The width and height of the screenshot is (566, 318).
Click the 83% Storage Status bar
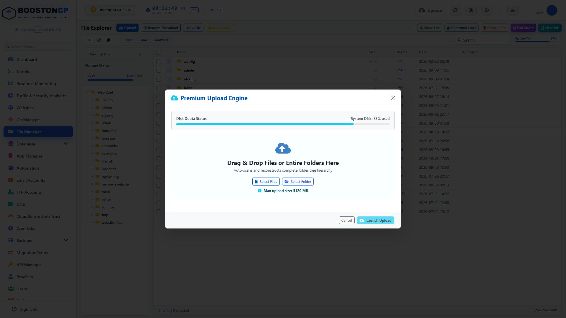point(115,80)
